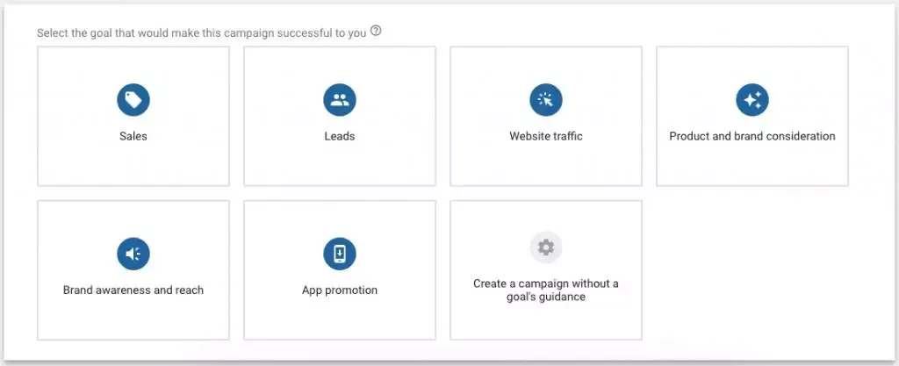899x366 pixels.
Task: Choose Create a campaign without goal's guidance card
Action: click(x=546, y=269)
